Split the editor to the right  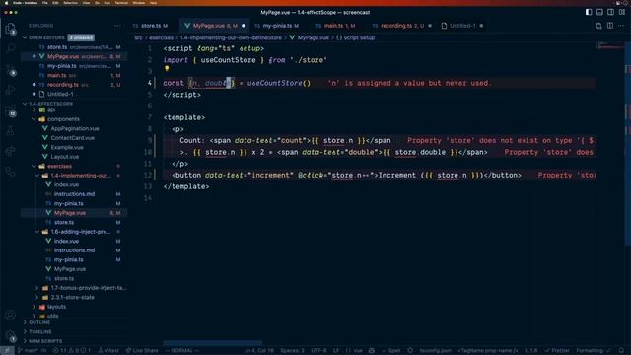[x=610, y=26]
